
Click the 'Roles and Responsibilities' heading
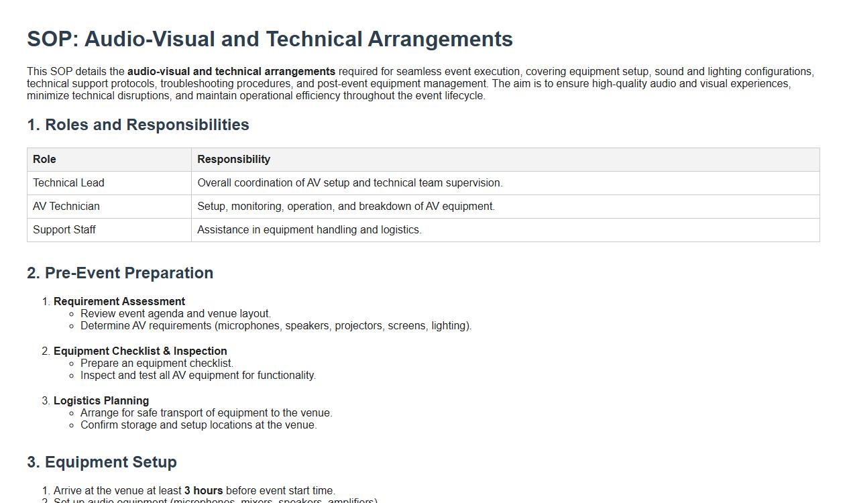coord(137,125)
